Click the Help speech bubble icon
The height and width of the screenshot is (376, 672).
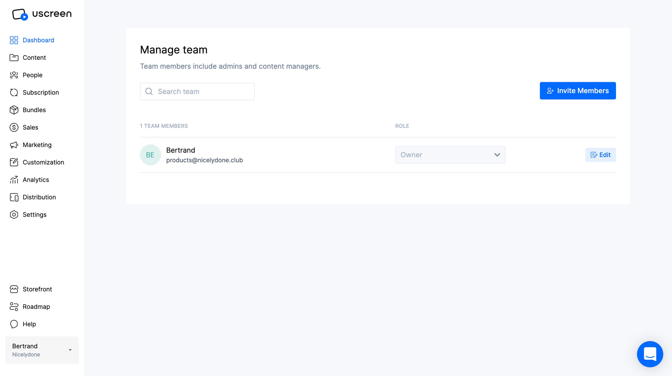pos(14,324)
